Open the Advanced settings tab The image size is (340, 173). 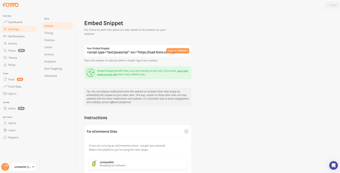tap(51, 75)
